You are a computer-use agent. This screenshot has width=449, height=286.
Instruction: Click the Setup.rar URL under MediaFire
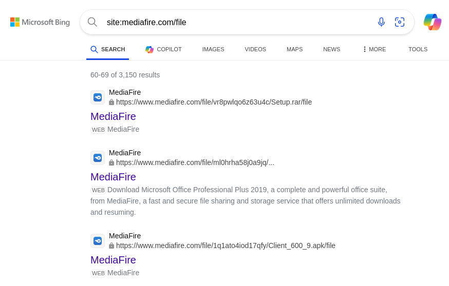(214, 103)
